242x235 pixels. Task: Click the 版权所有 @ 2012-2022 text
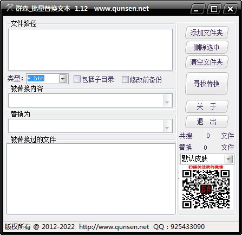click(40, 227)
